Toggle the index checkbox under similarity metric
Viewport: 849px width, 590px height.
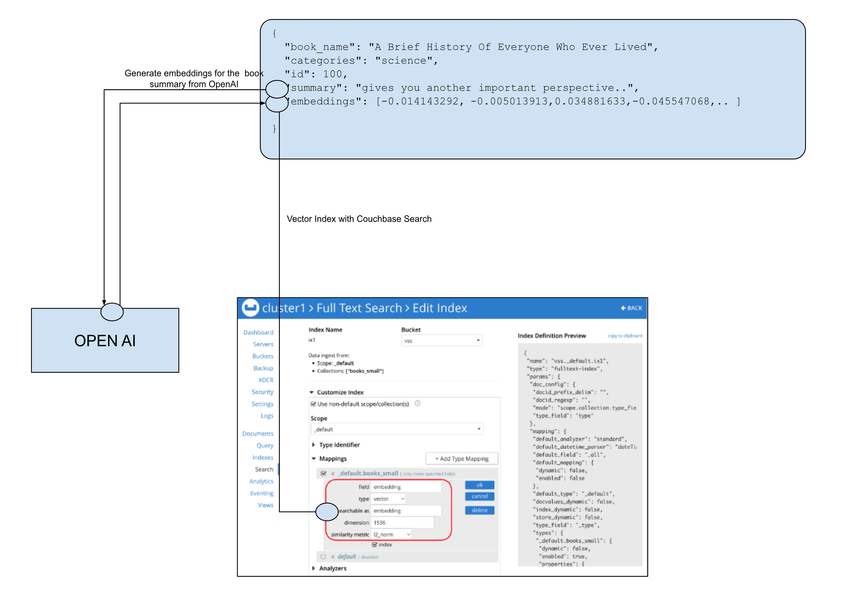click(x=374, y=544)
